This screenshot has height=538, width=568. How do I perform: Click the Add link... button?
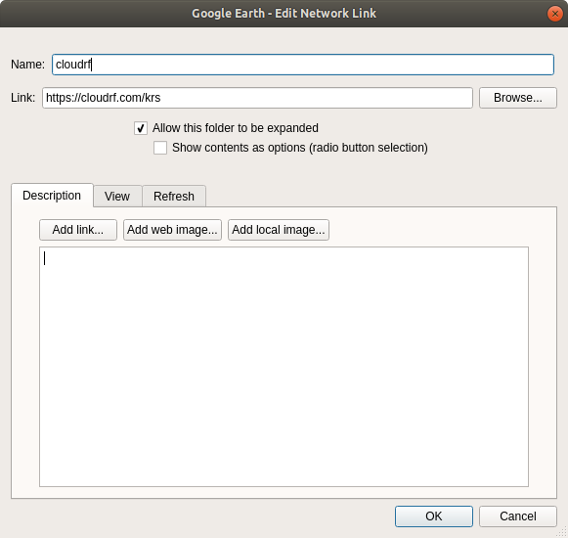78,230
